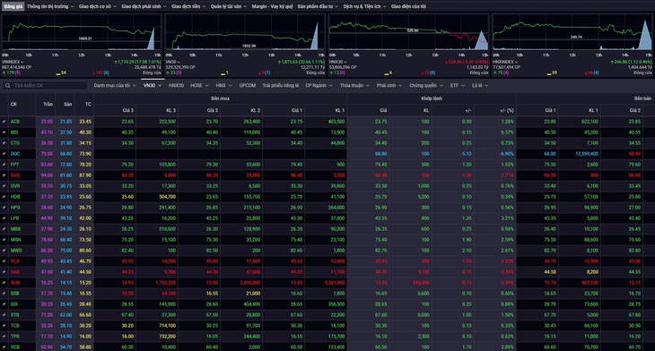This screenshot has height=351, width=655.
Task: Open the HNX filter dropdown
Action: (224, 85)
